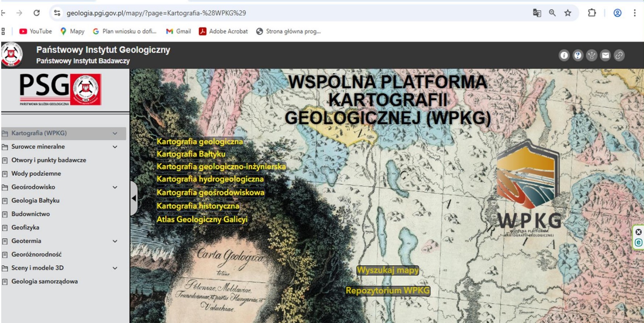Open Geofizyka in sidebar

(x=25, y=227)
